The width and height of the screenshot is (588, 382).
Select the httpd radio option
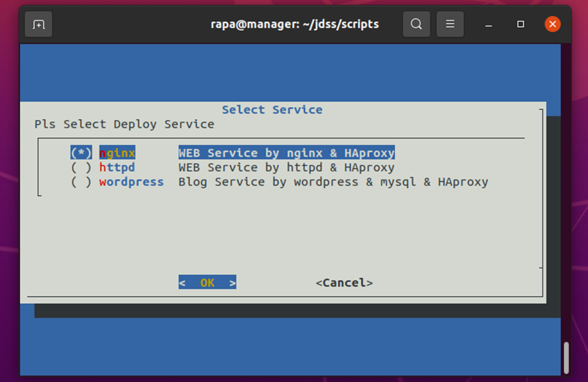[x=81, y=168]
